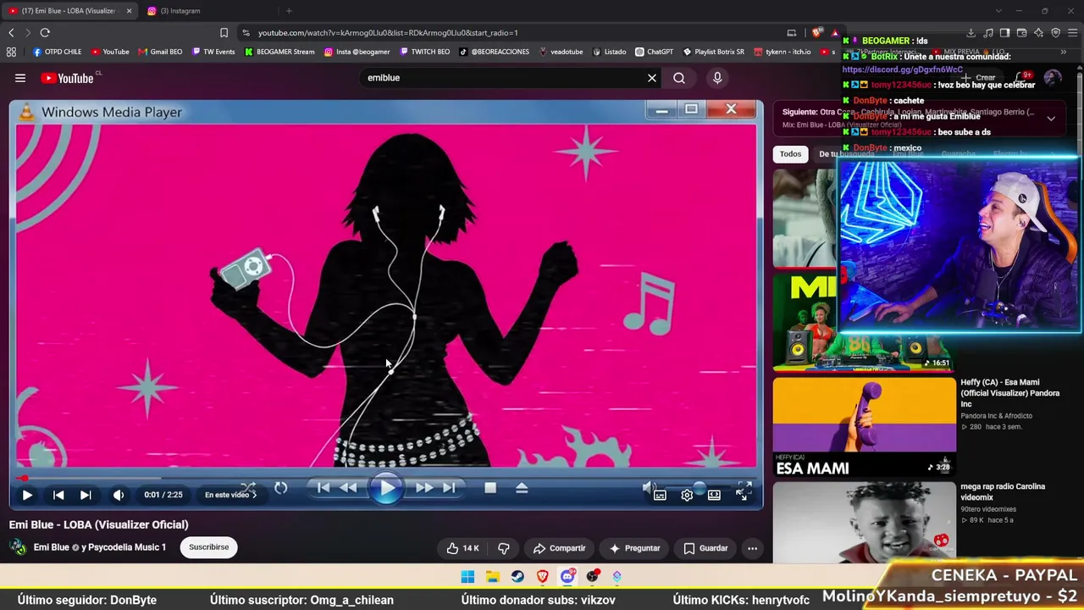Switch the player to theater mode

coord(714,495)
